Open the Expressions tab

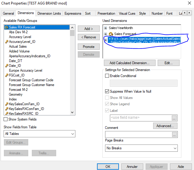coord(73,13)
